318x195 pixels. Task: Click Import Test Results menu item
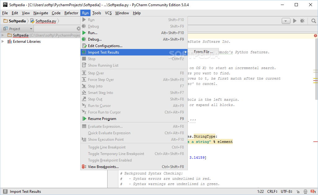tap(134, 52)
